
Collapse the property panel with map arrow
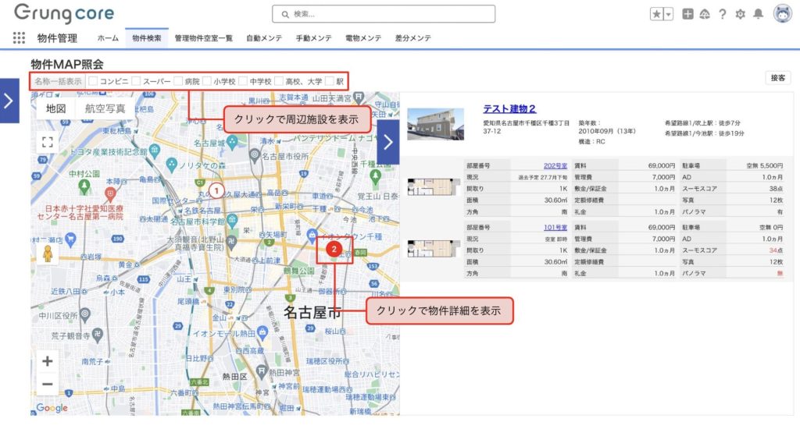(388, 143)
